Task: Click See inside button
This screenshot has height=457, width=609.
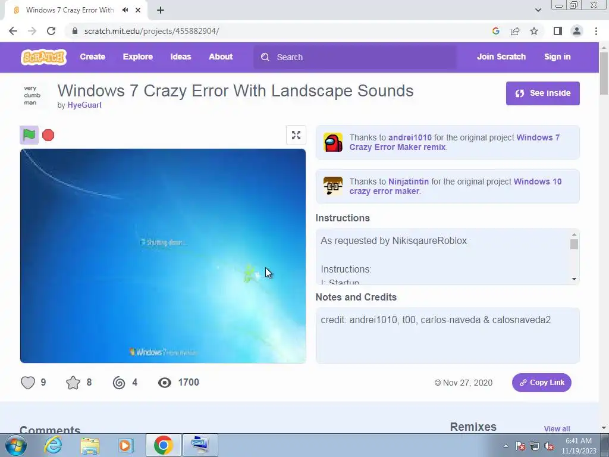Action: (x=542, y=93)
